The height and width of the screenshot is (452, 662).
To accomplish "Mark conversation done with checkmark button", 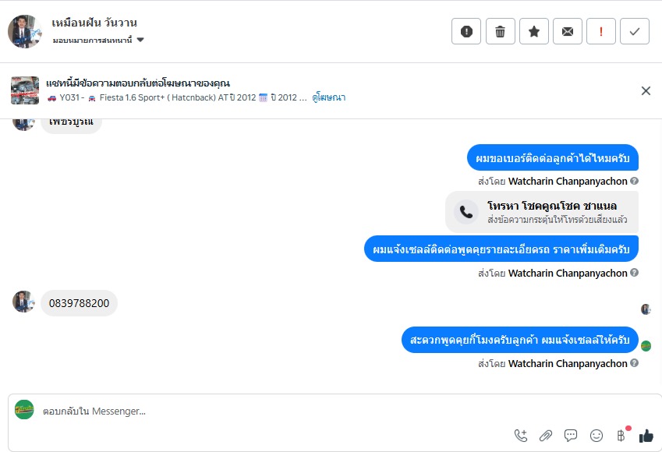I will [x=635, y=31].
